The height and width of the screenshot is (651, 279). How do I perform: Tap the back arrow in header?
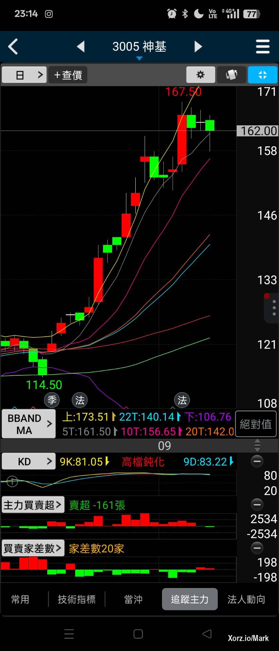tap(13, 46)
